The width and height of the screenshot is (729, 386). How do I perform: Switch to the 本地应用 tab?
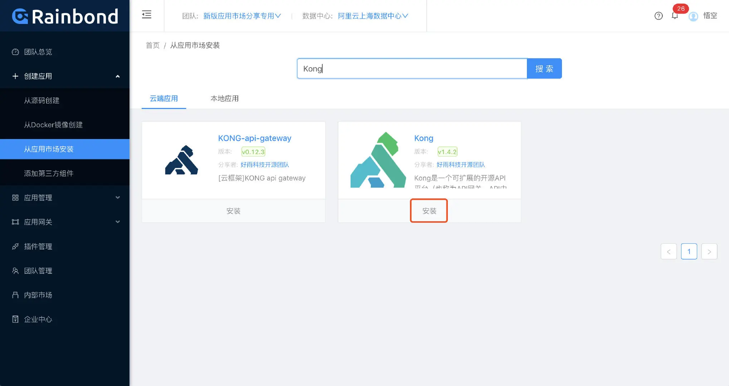pos(224,99)
